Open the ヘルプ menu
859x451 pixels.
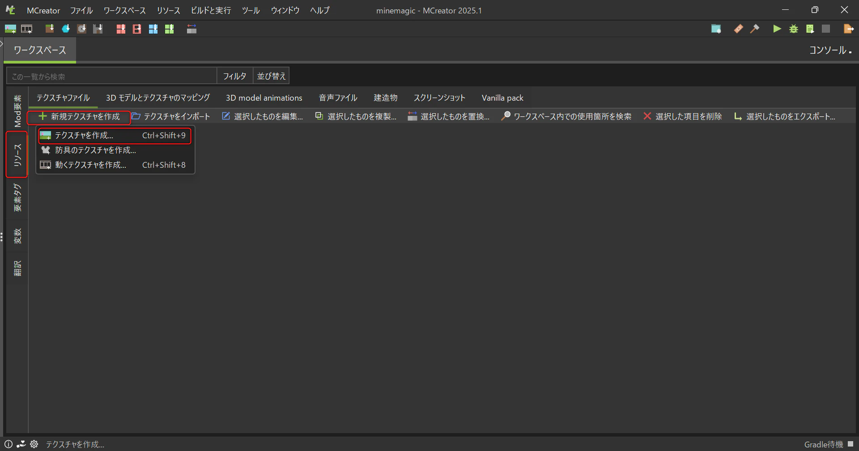(320, 10)
